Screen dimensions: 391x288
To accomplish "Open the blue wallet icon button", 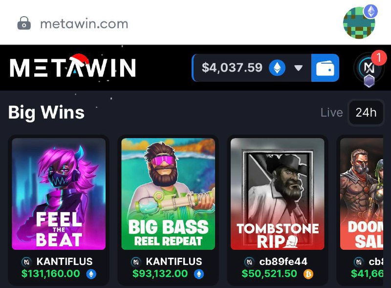I will click(x=325, y=68).
